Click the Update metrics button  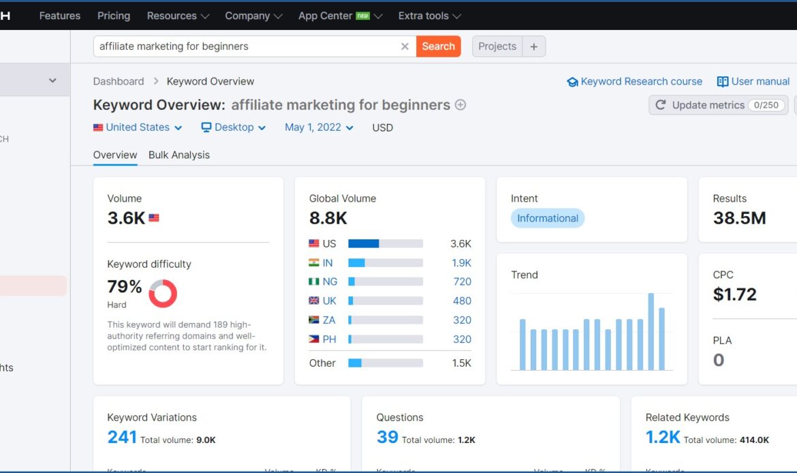(x=718, y=105)
